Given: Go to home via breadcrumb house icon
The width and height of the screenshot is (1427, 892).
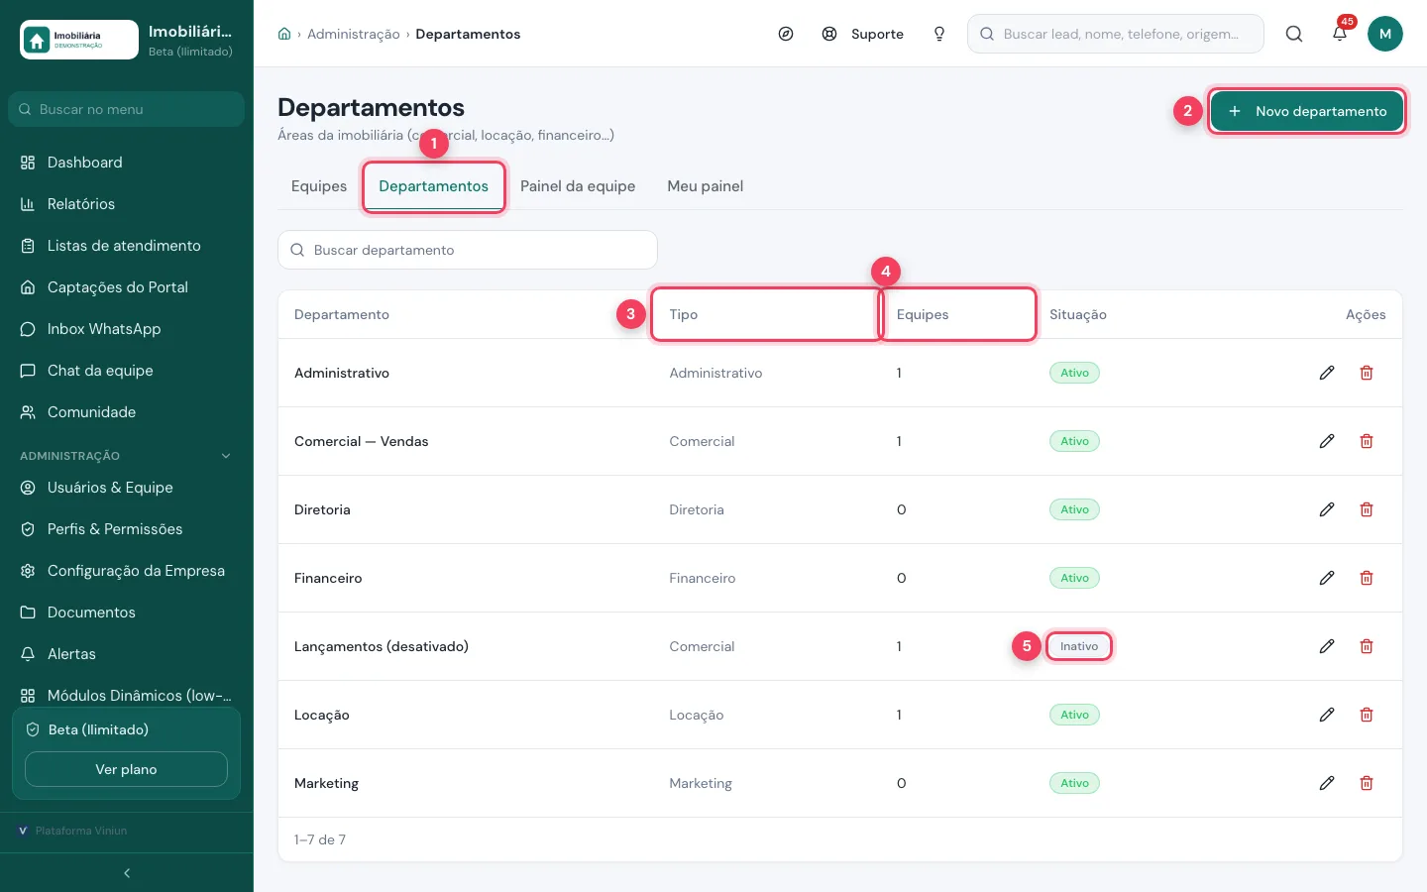Looking at the screenshot, I should [284, 34].
